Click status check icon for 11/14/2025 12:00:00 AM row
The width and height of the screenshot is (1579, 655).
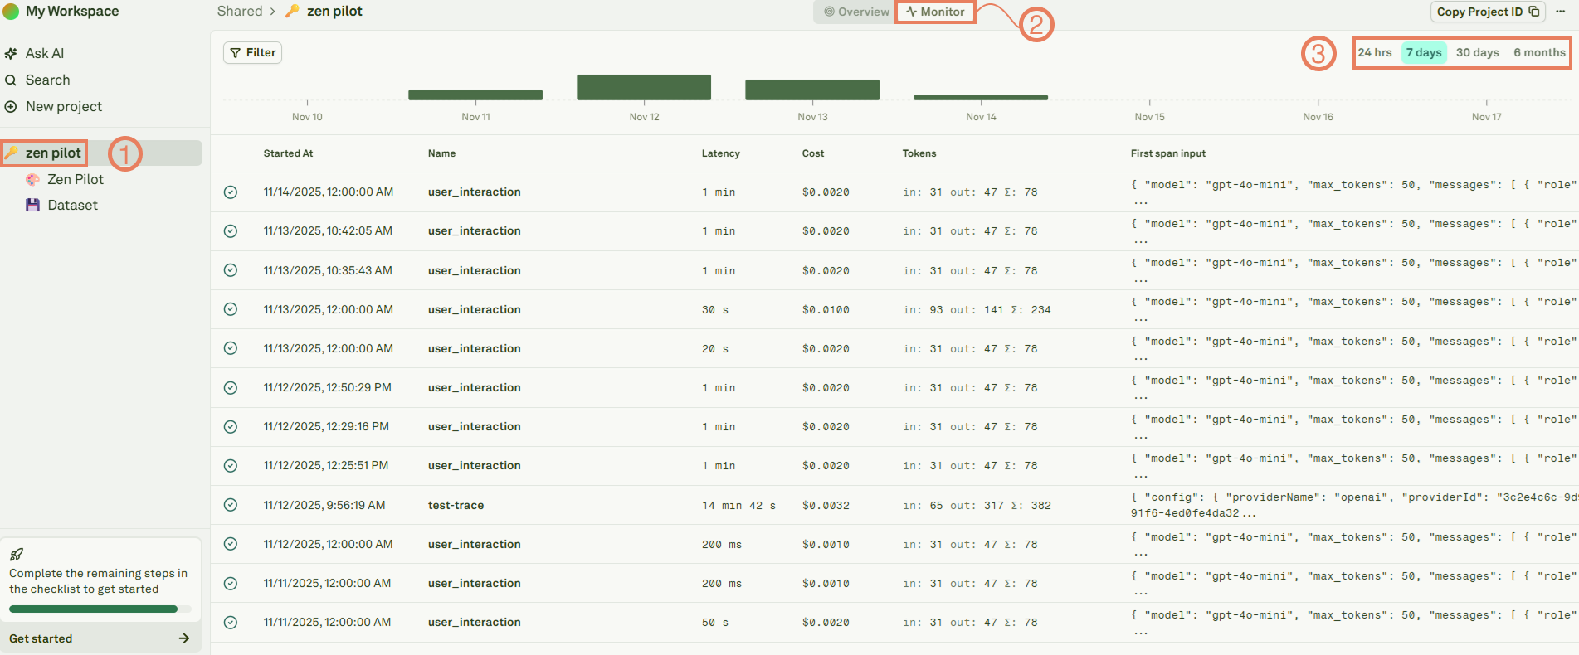(x=231, y=192)
